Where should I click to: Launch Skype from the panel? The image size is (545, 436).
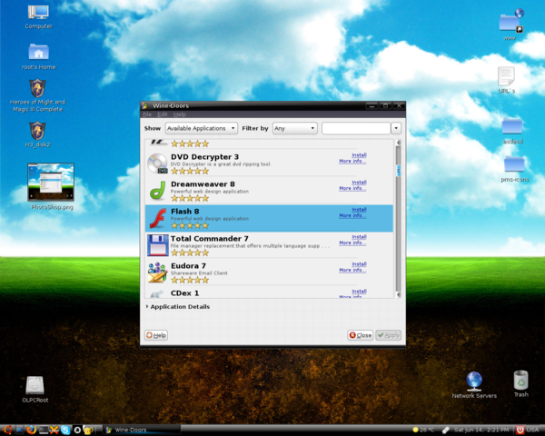65,430
